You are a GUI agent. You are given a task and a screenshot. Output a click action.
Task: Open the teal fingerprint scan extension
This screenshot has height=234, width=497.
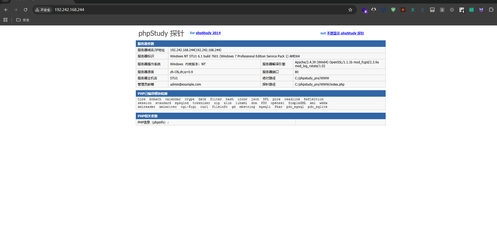(413, 10)
